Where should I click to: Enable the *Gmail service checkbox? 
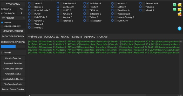[144, 10]
